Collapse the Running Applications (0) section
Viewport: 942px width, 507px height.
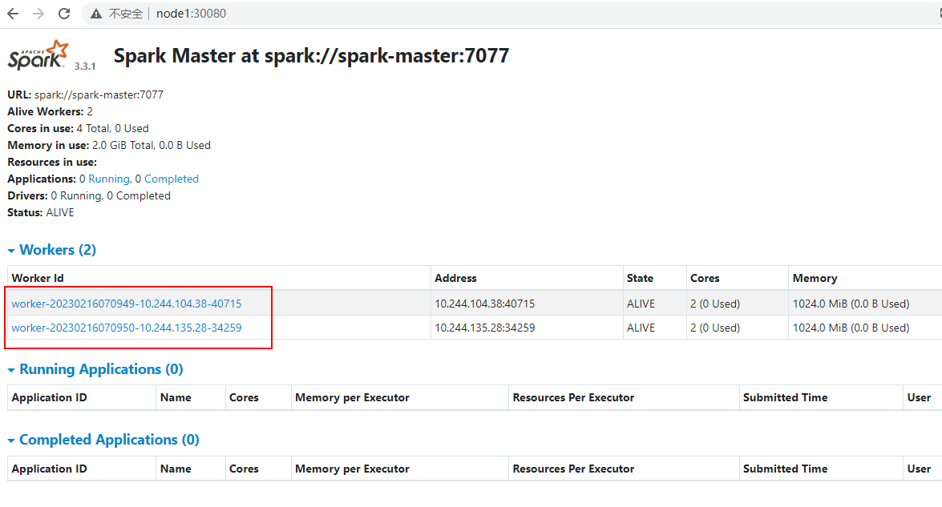point(95,369)
